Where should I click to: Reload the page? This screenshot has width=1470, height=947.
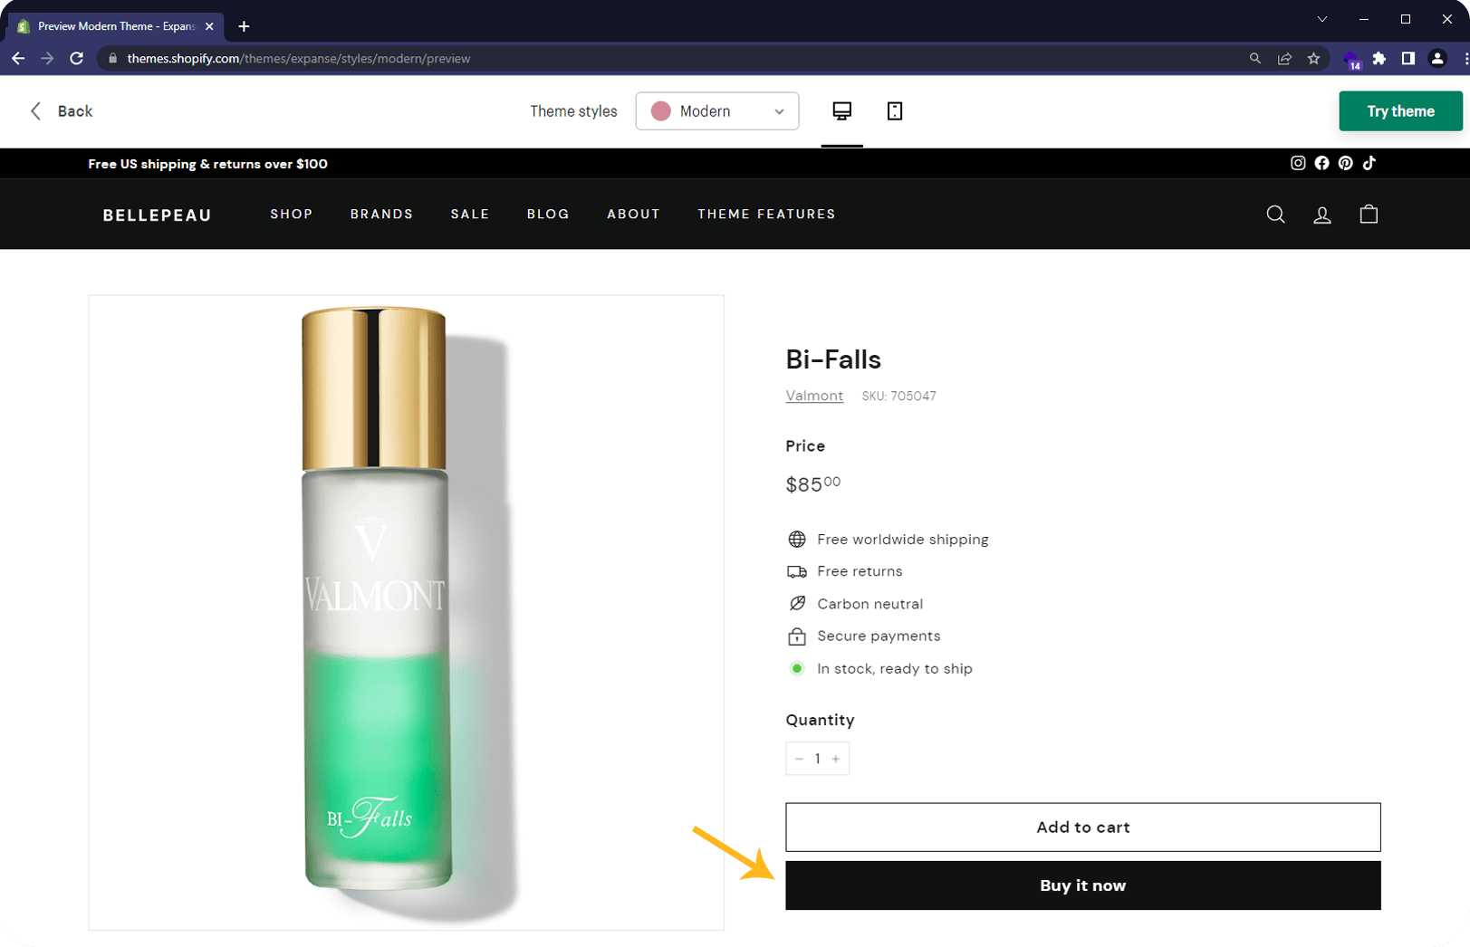pos(77,58)
